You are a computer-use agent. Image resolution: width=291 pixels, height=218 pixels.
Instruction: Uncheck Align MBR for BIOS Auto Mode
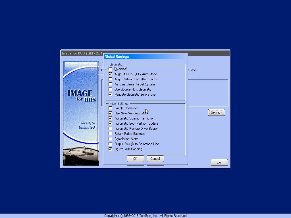tap(111, 74)
